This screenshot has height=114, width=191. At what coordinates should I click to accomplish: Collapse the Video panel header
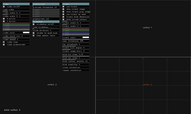pos(16,4)
